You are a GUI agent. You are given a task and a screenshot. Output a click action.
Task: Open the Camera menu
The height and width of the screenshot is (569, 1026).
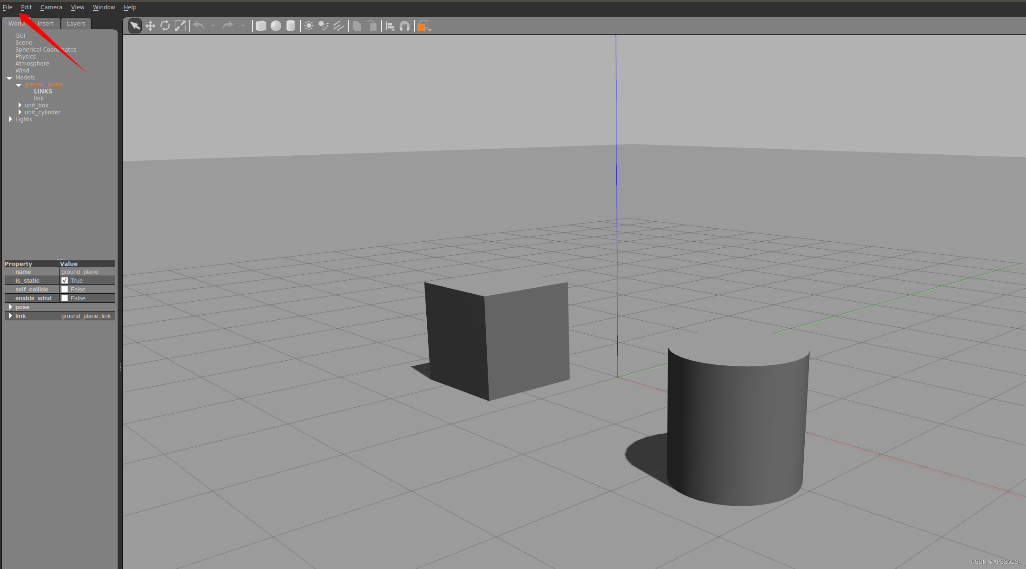pyautogui.click(x=51, y=7)
